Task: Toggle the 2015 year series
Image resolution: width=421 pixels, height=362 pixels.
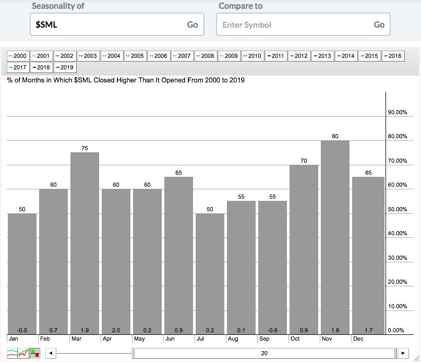Action: click(x=369, y=56)
